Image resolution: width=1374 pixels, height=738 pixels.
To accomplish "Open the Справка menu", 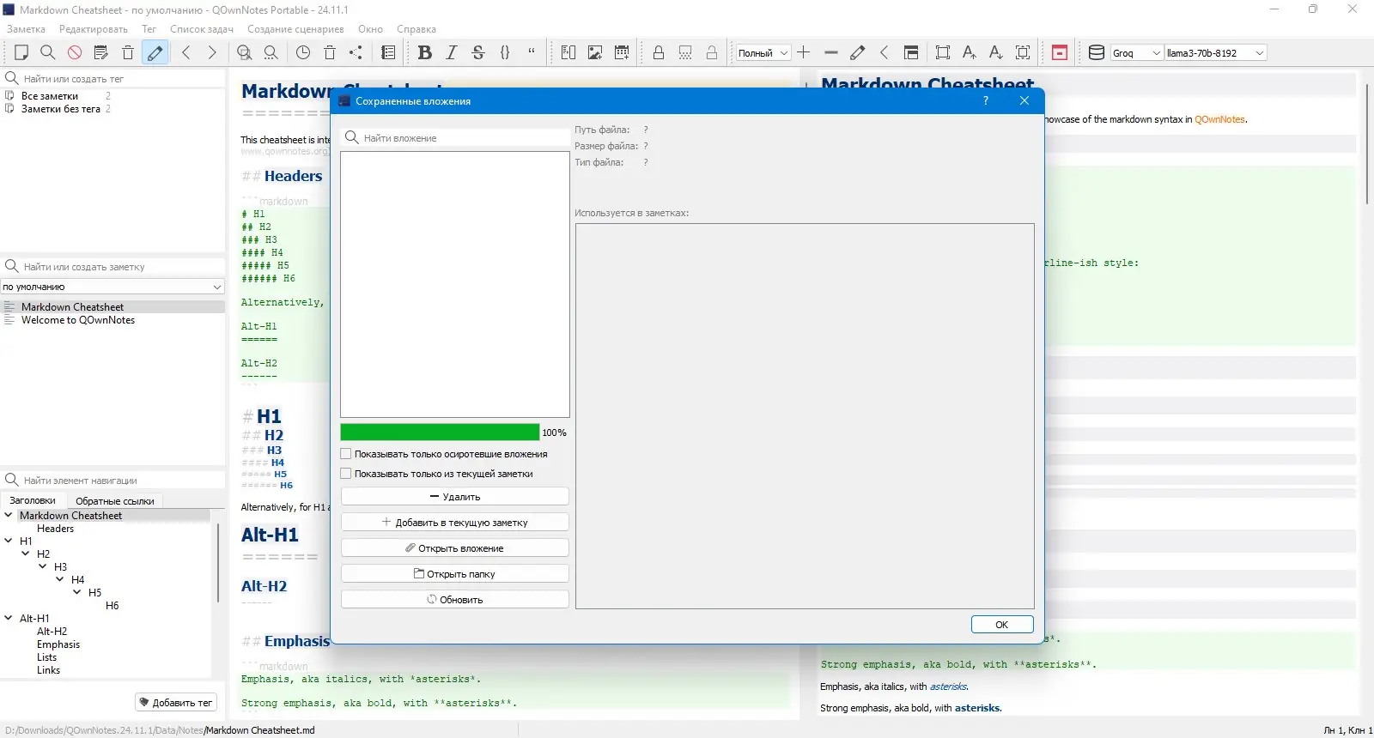I will pyautogui.click(x=416, y=29).
